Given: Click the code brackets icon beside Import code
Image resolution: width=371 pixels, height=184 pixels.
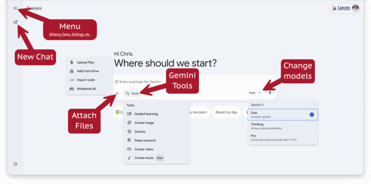Looking at the screenshot, I should [71, 80].
